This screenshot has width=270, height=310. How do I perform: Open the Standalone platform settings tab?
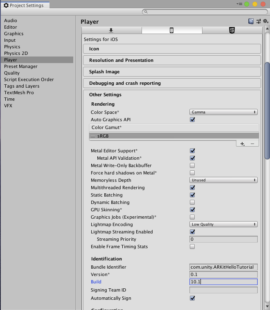(111, 30)
